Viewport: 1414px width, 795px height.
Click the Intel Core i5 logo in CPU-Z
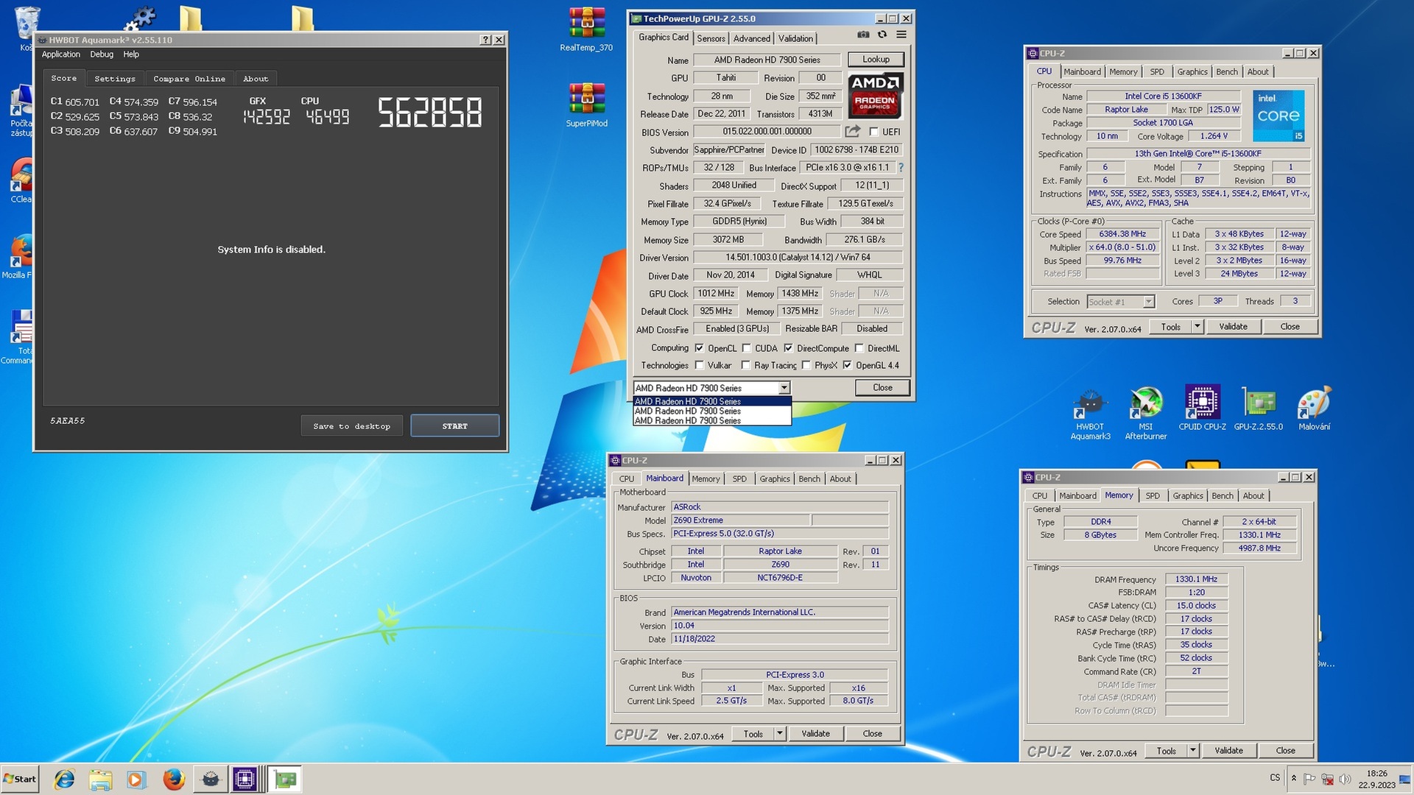tap(1278, 116)
